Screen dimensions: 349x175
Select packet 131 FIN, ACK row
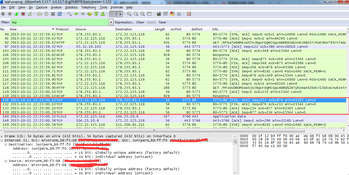[173, 100]
